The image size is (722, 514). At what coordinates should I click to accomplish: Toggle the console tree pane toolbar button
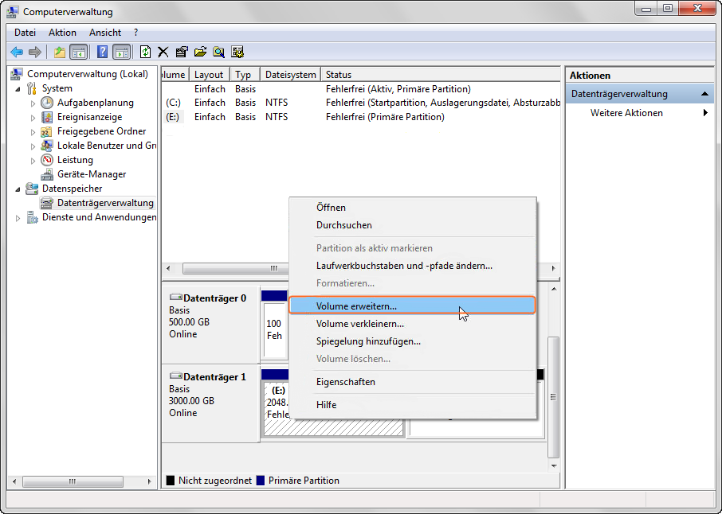(78, 52)
